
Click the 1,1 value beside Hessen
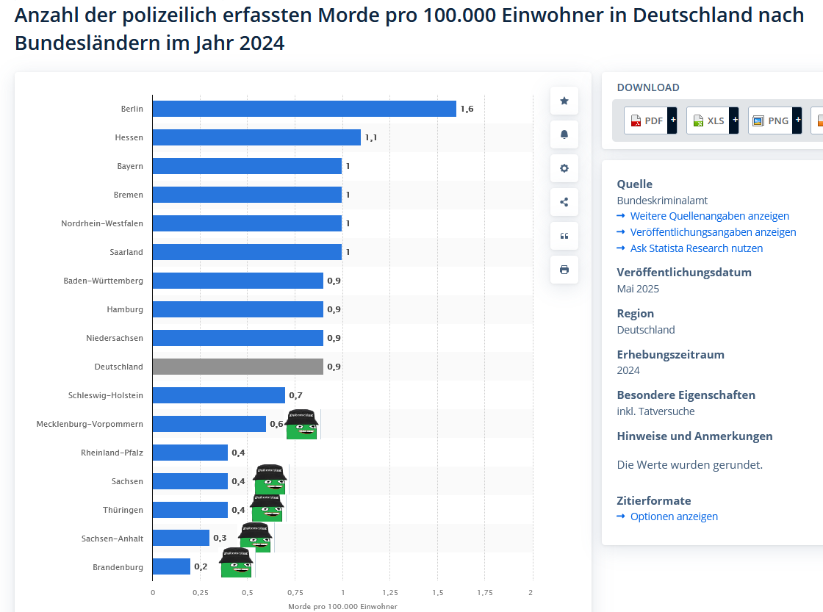[x=371, y=137]
